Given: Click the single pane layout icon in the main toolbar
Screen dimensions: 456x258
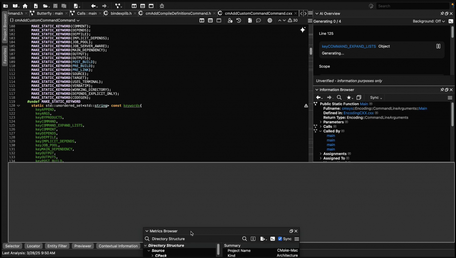Looking at the screenshot, I should [151, 6].
